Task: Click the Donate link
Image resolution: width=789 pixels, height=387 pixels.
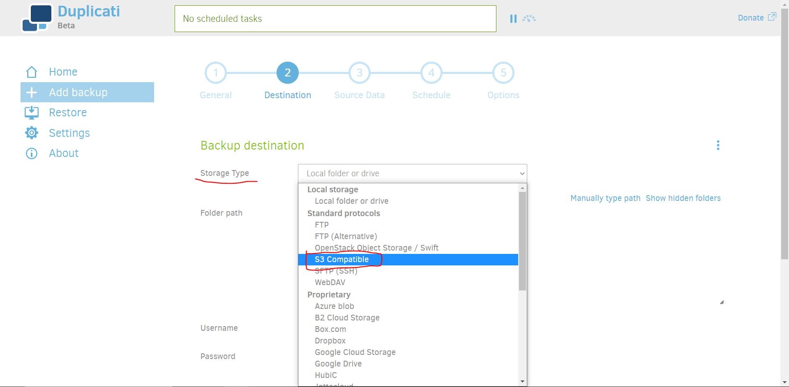Action: tap(751, 18)
